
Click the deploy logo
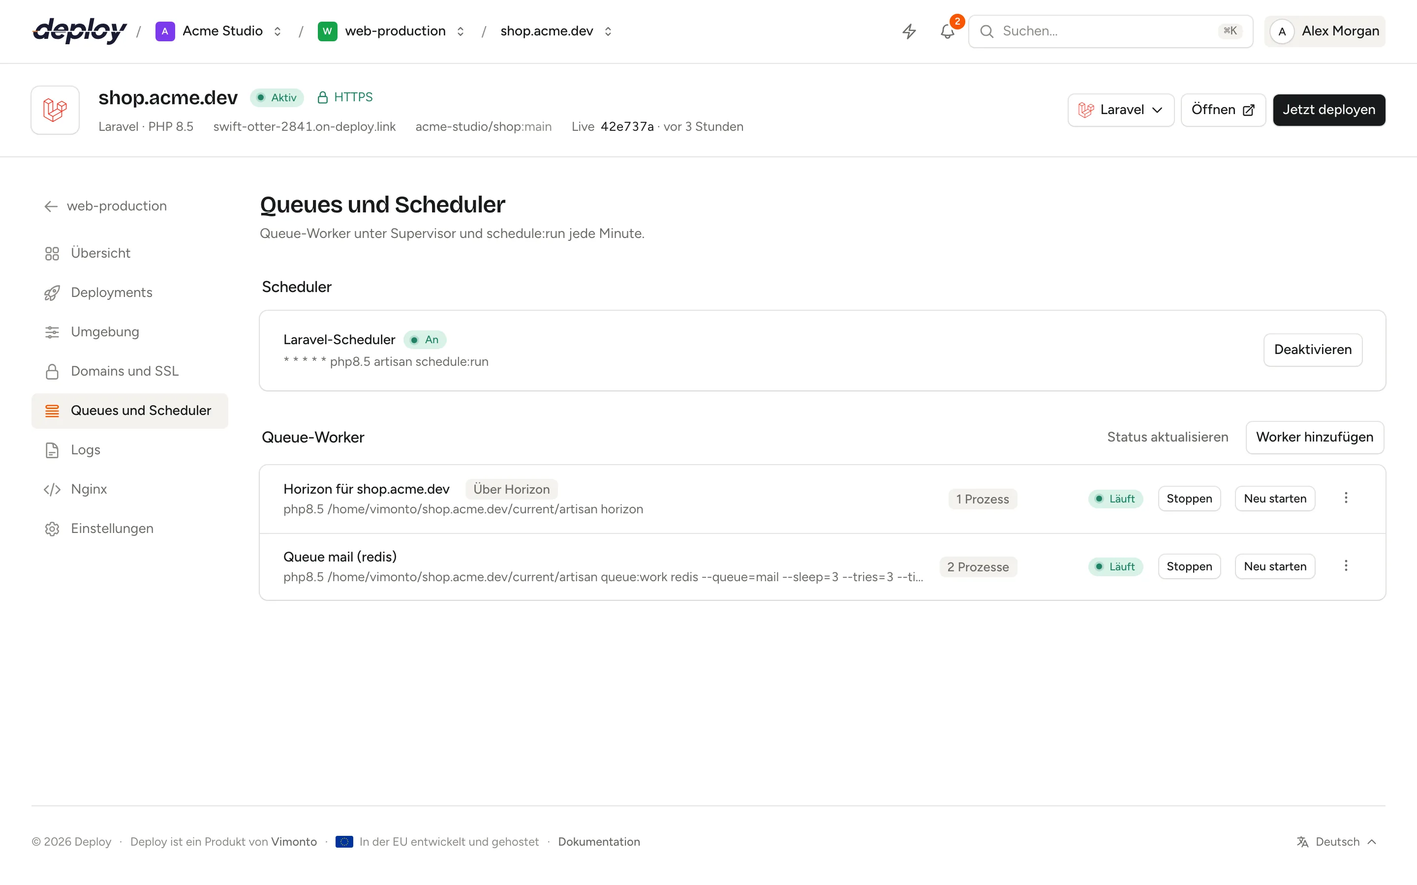[80, 31]
